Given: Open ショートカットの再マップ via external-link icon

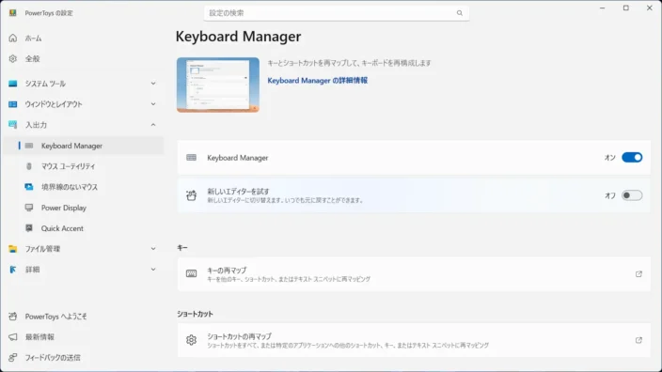Looking at the screenshot, I should [638, 340].
